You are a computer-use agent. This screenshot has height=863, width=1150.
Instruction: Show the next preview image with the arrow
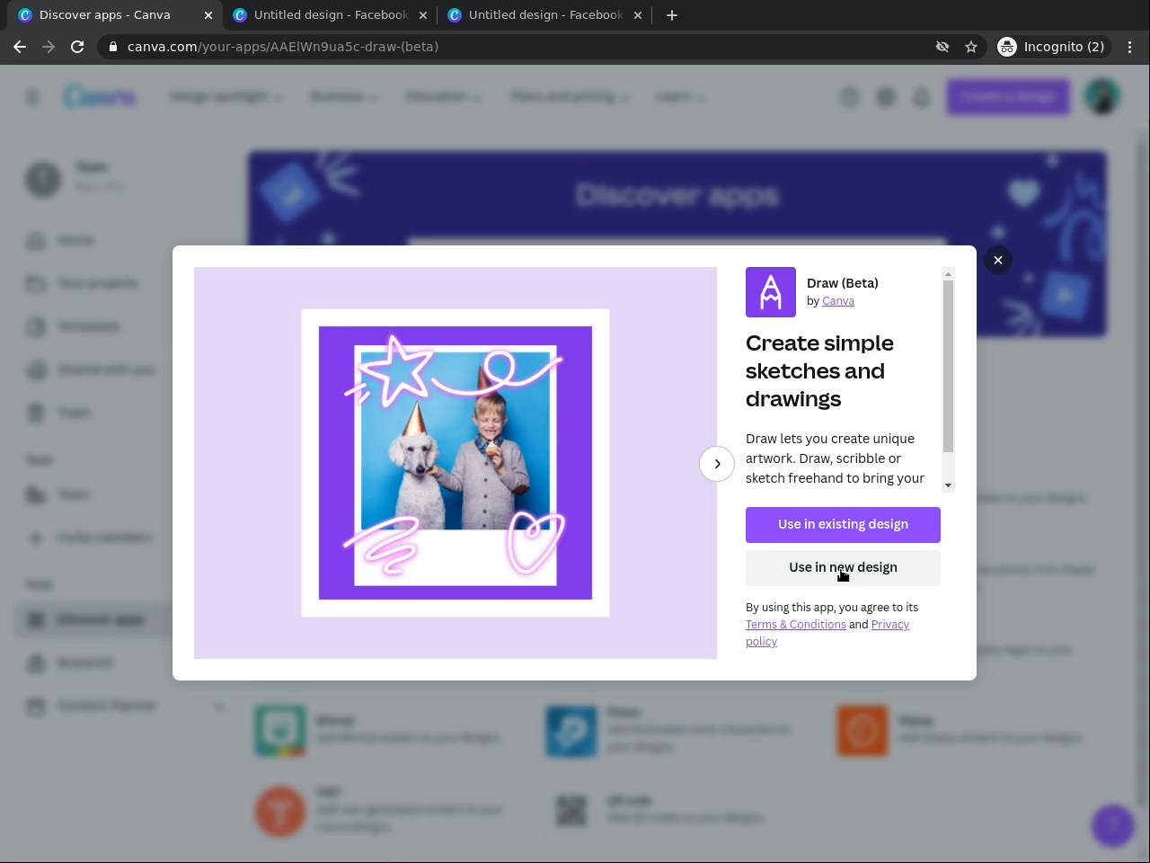point(717,464)
